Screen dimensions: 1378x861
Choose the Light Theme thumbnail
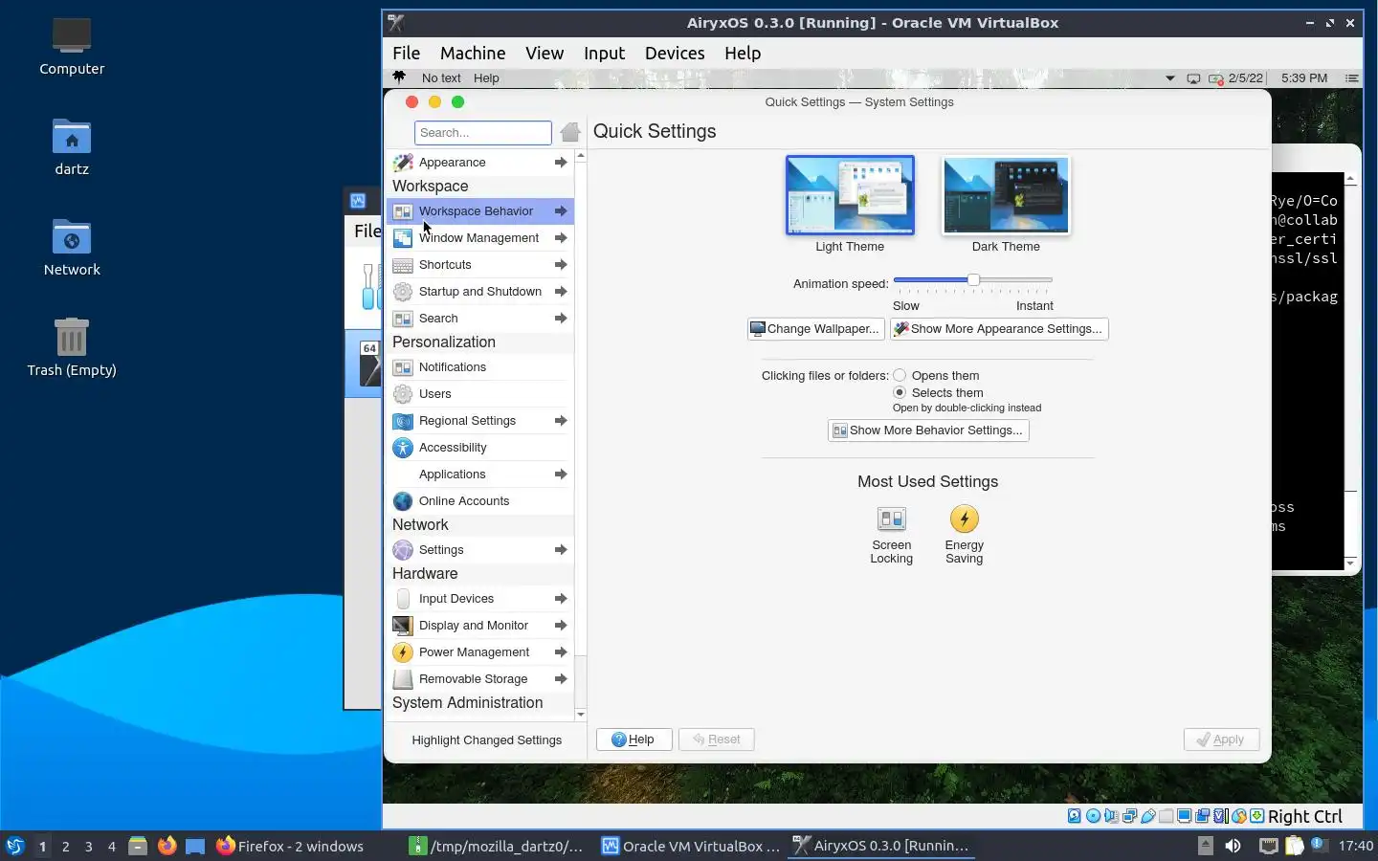(850, 195)
